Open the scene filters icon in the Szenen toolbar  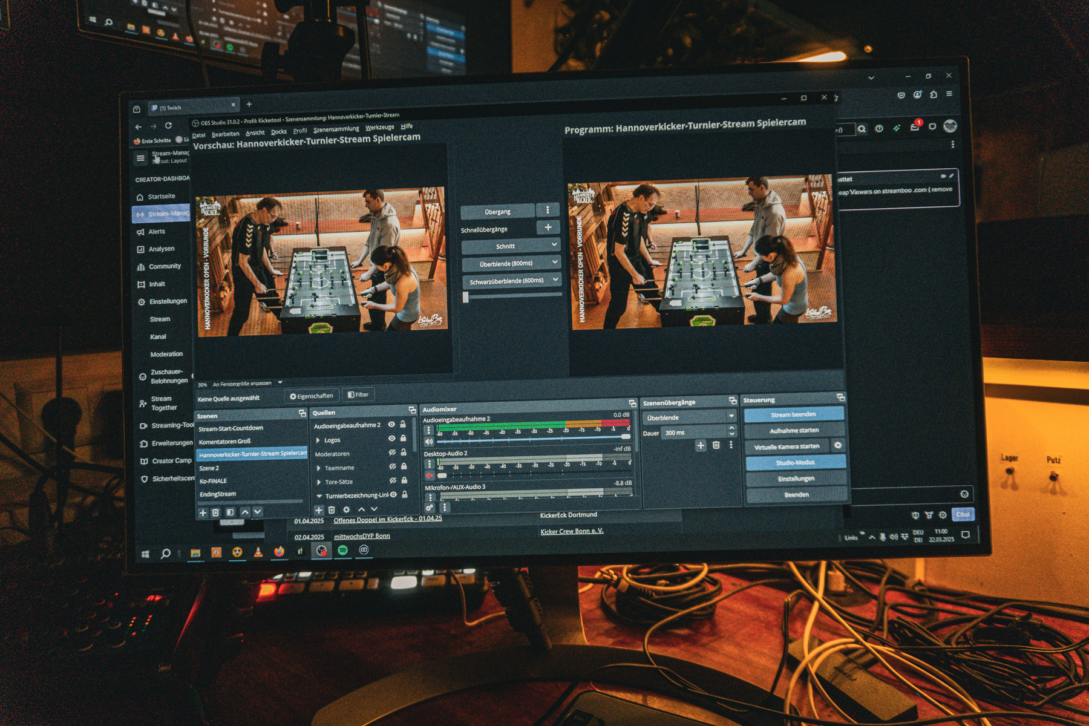coord(231,512)
